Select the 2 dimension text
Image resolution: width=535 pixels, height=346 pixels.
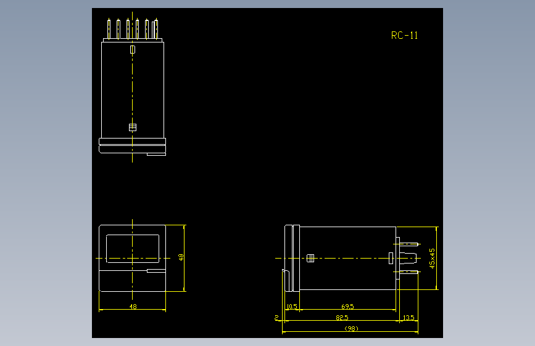(276, 318)
